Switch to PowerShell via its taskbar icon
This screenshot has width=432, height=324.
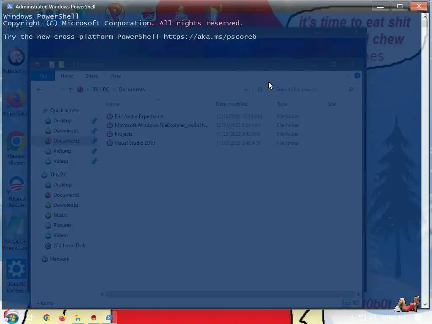tap(109, 318)
